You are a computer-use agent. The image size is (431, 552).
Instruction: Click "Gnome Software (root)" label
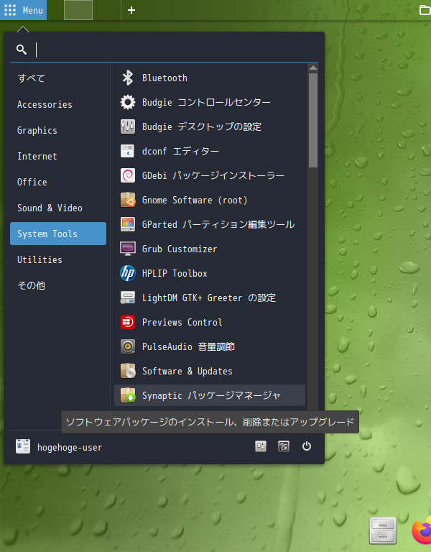[195, 200]
